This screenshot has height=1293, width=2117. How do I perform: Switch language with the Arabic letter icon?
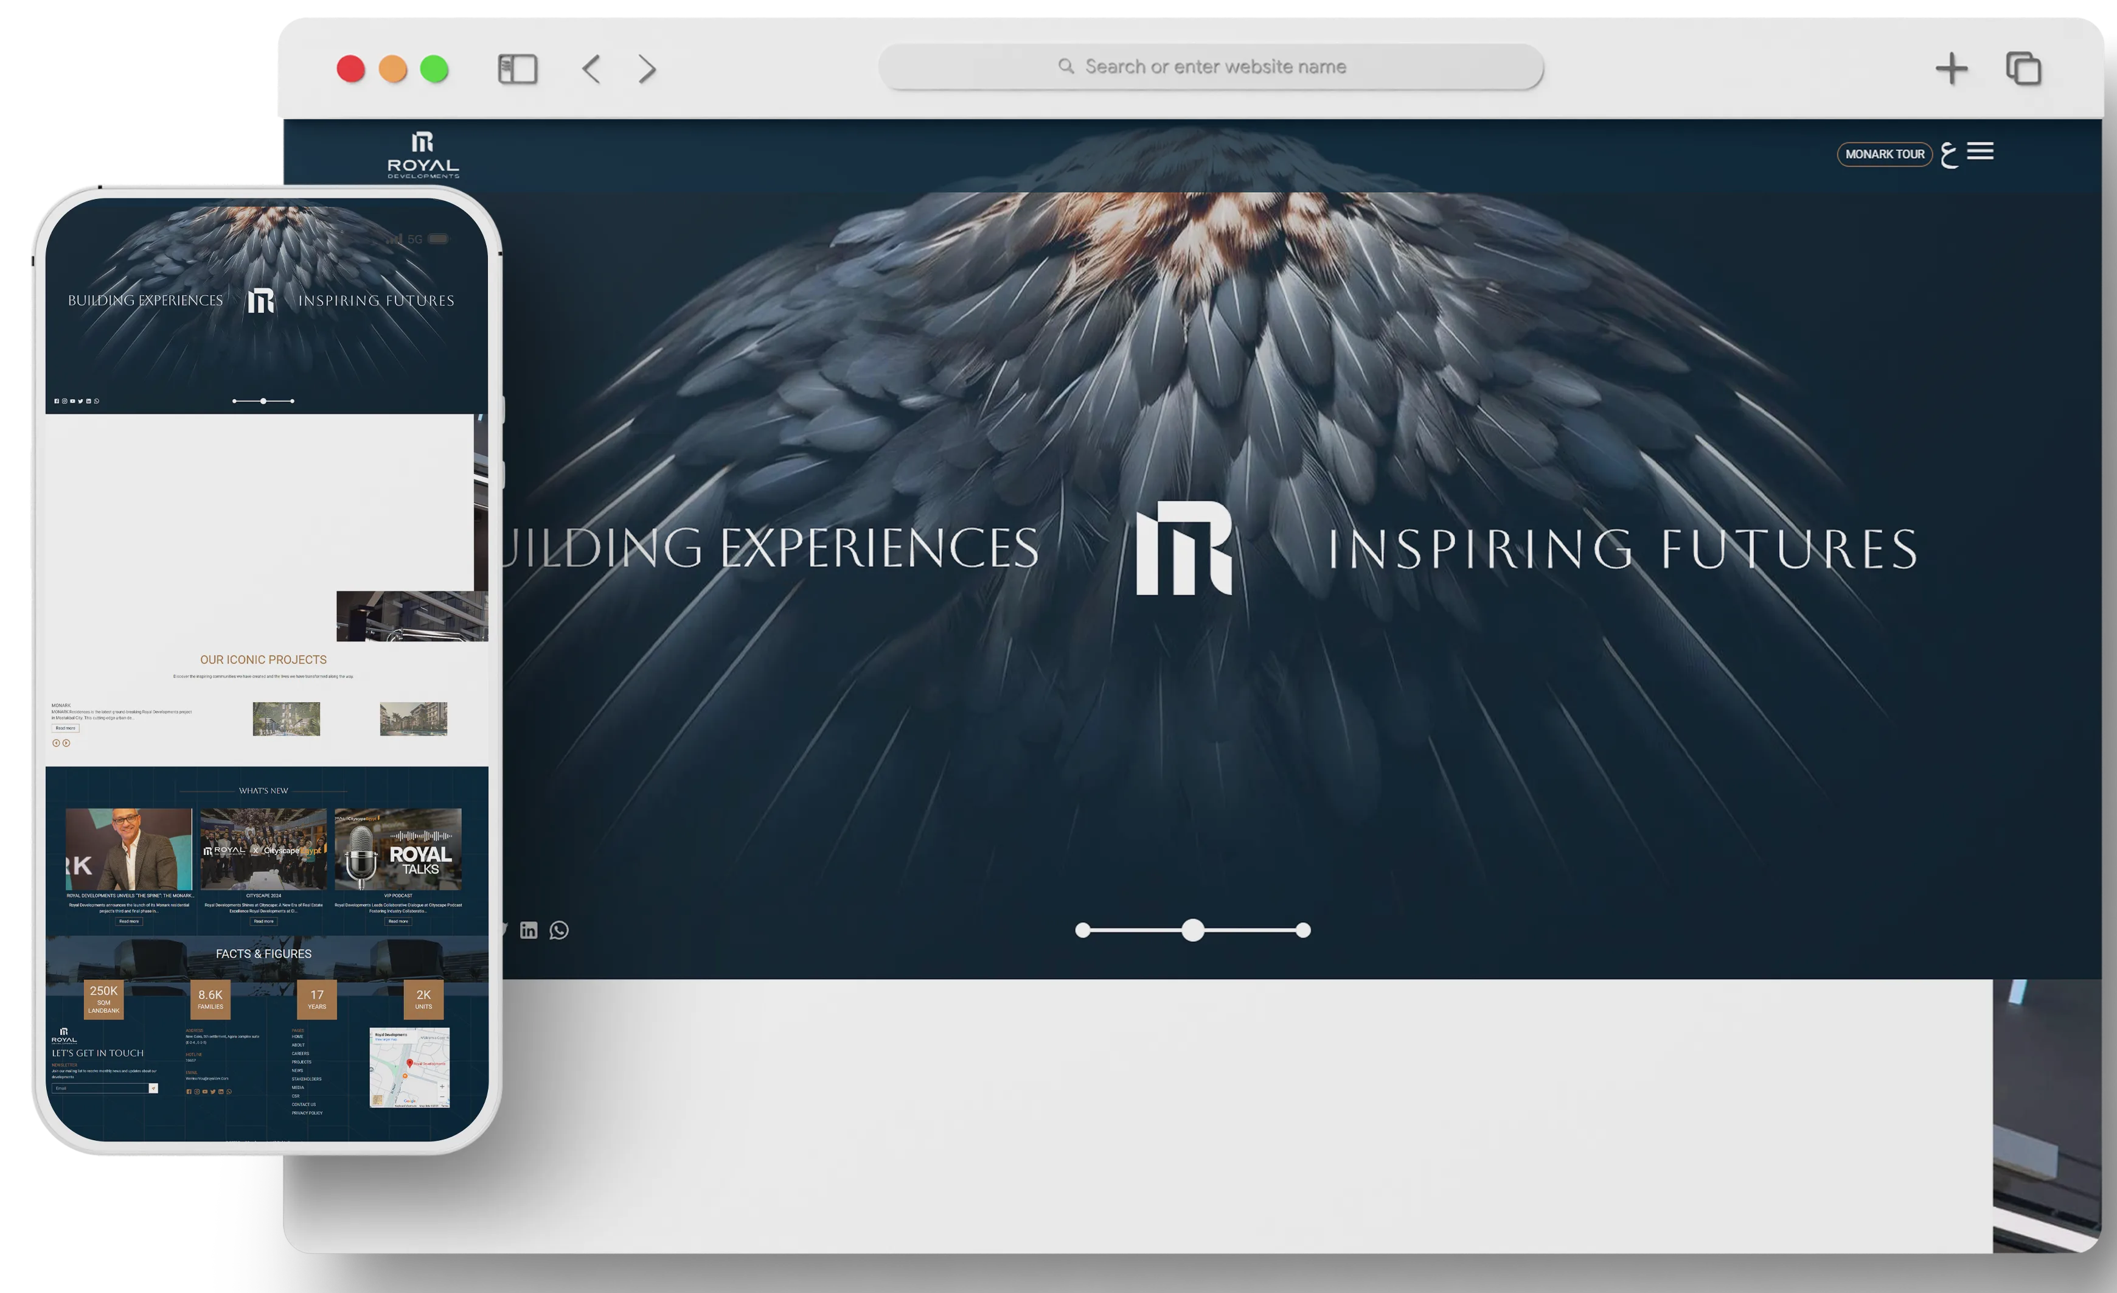[1948, 155]
